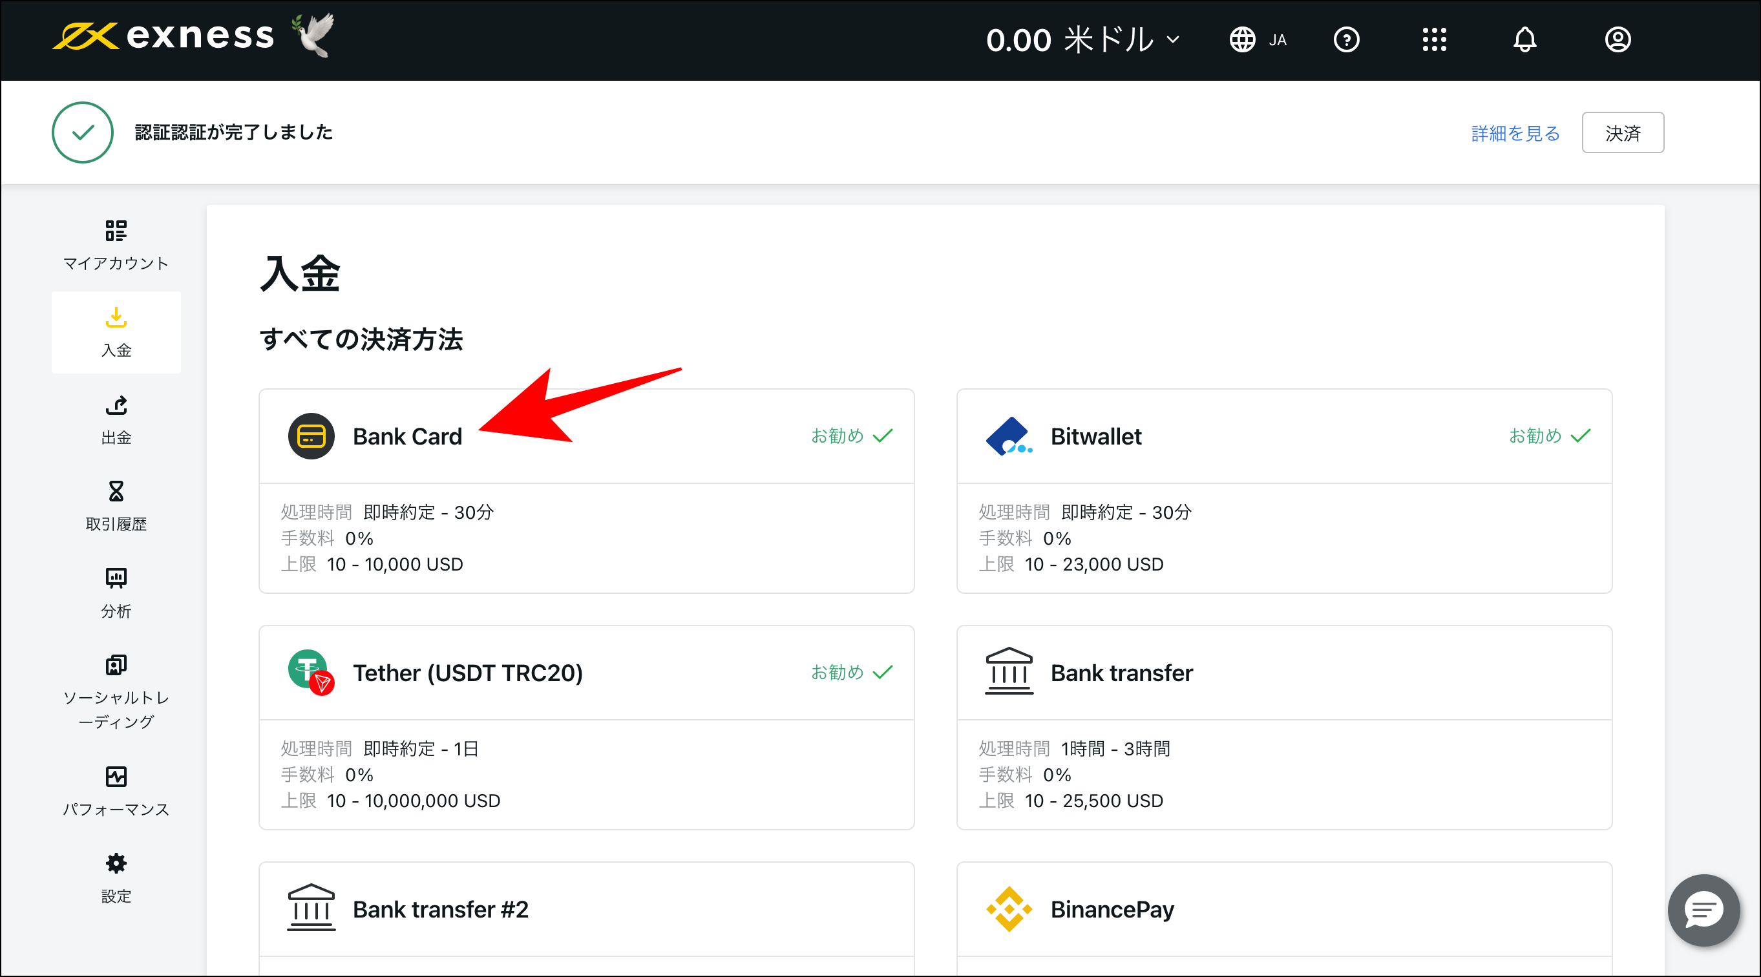Open the account profile icon

(x=1618, y=39)
